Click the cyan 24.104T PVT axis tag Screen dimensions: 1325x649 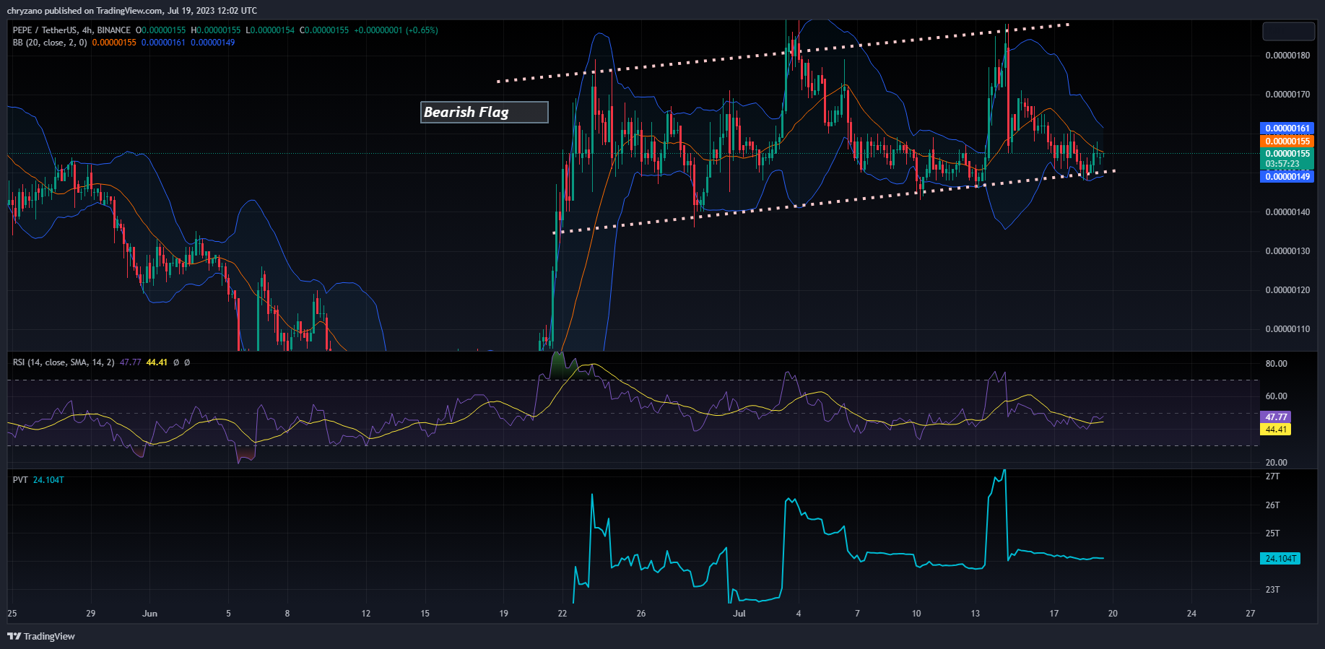(1280, 559)
